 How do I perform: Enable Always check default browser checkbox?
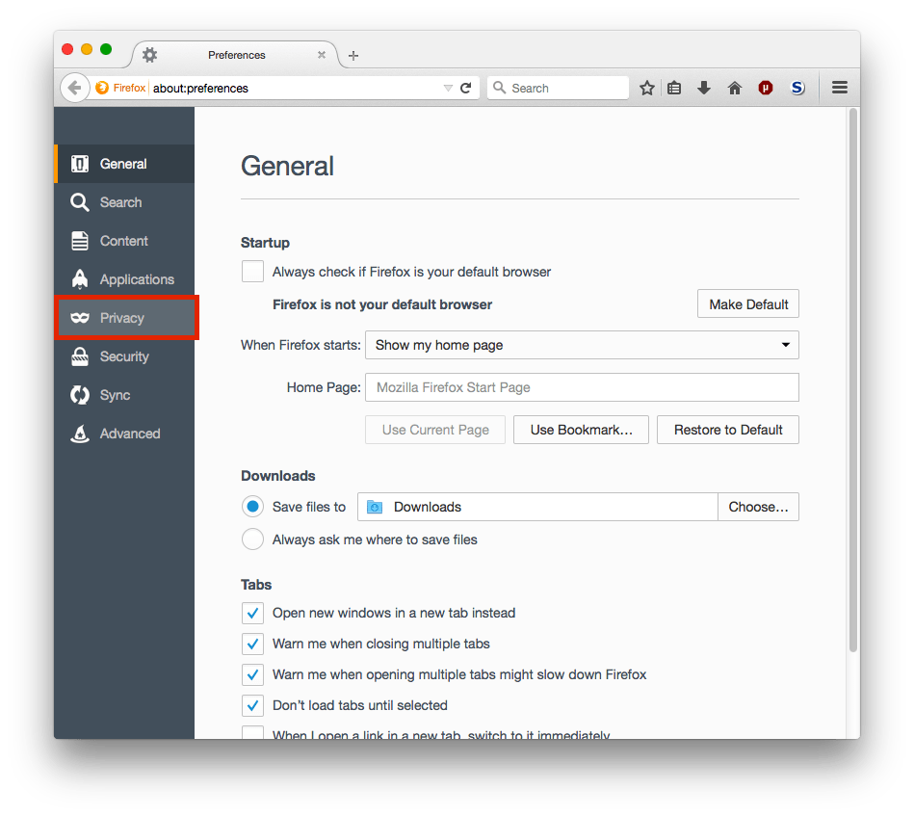(252, 272)
